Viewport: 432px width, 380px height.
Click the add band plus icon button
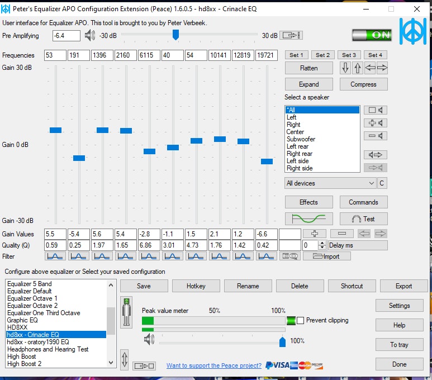coord(315,234)
